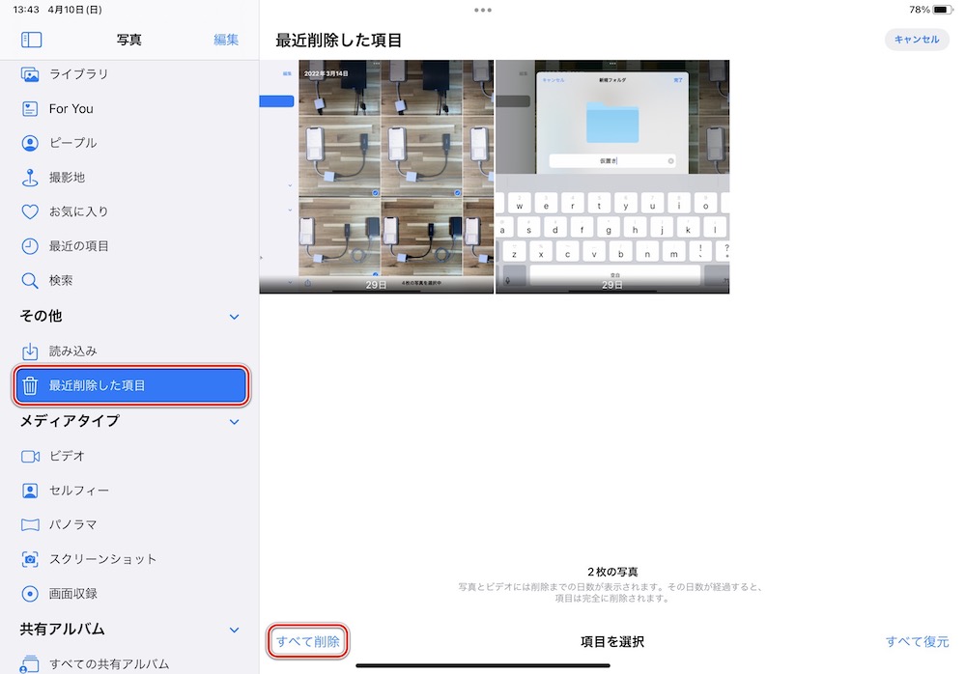Click the Screen Recordings circle icon
The image size is (966, 674).
pos(30,594)
